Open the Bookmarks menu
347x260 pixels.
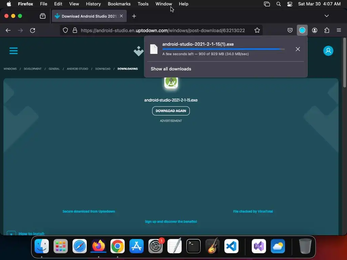(x=119, y=4)
